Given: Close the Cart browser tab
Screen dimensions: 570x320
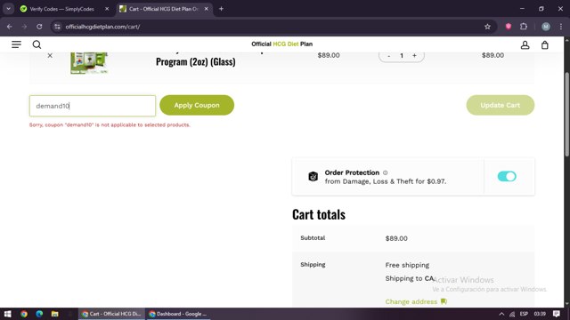Looking at the screenshot, I should [x=206, y=9].
